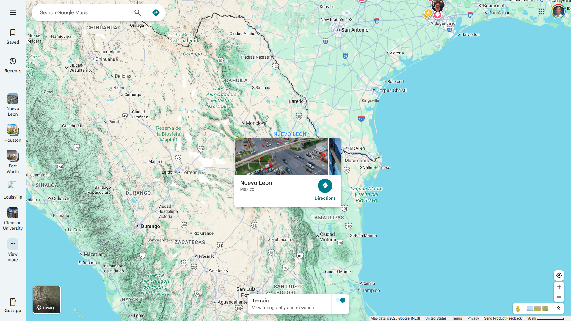
Task: Show your current location
Action: [x=559, y=275]
